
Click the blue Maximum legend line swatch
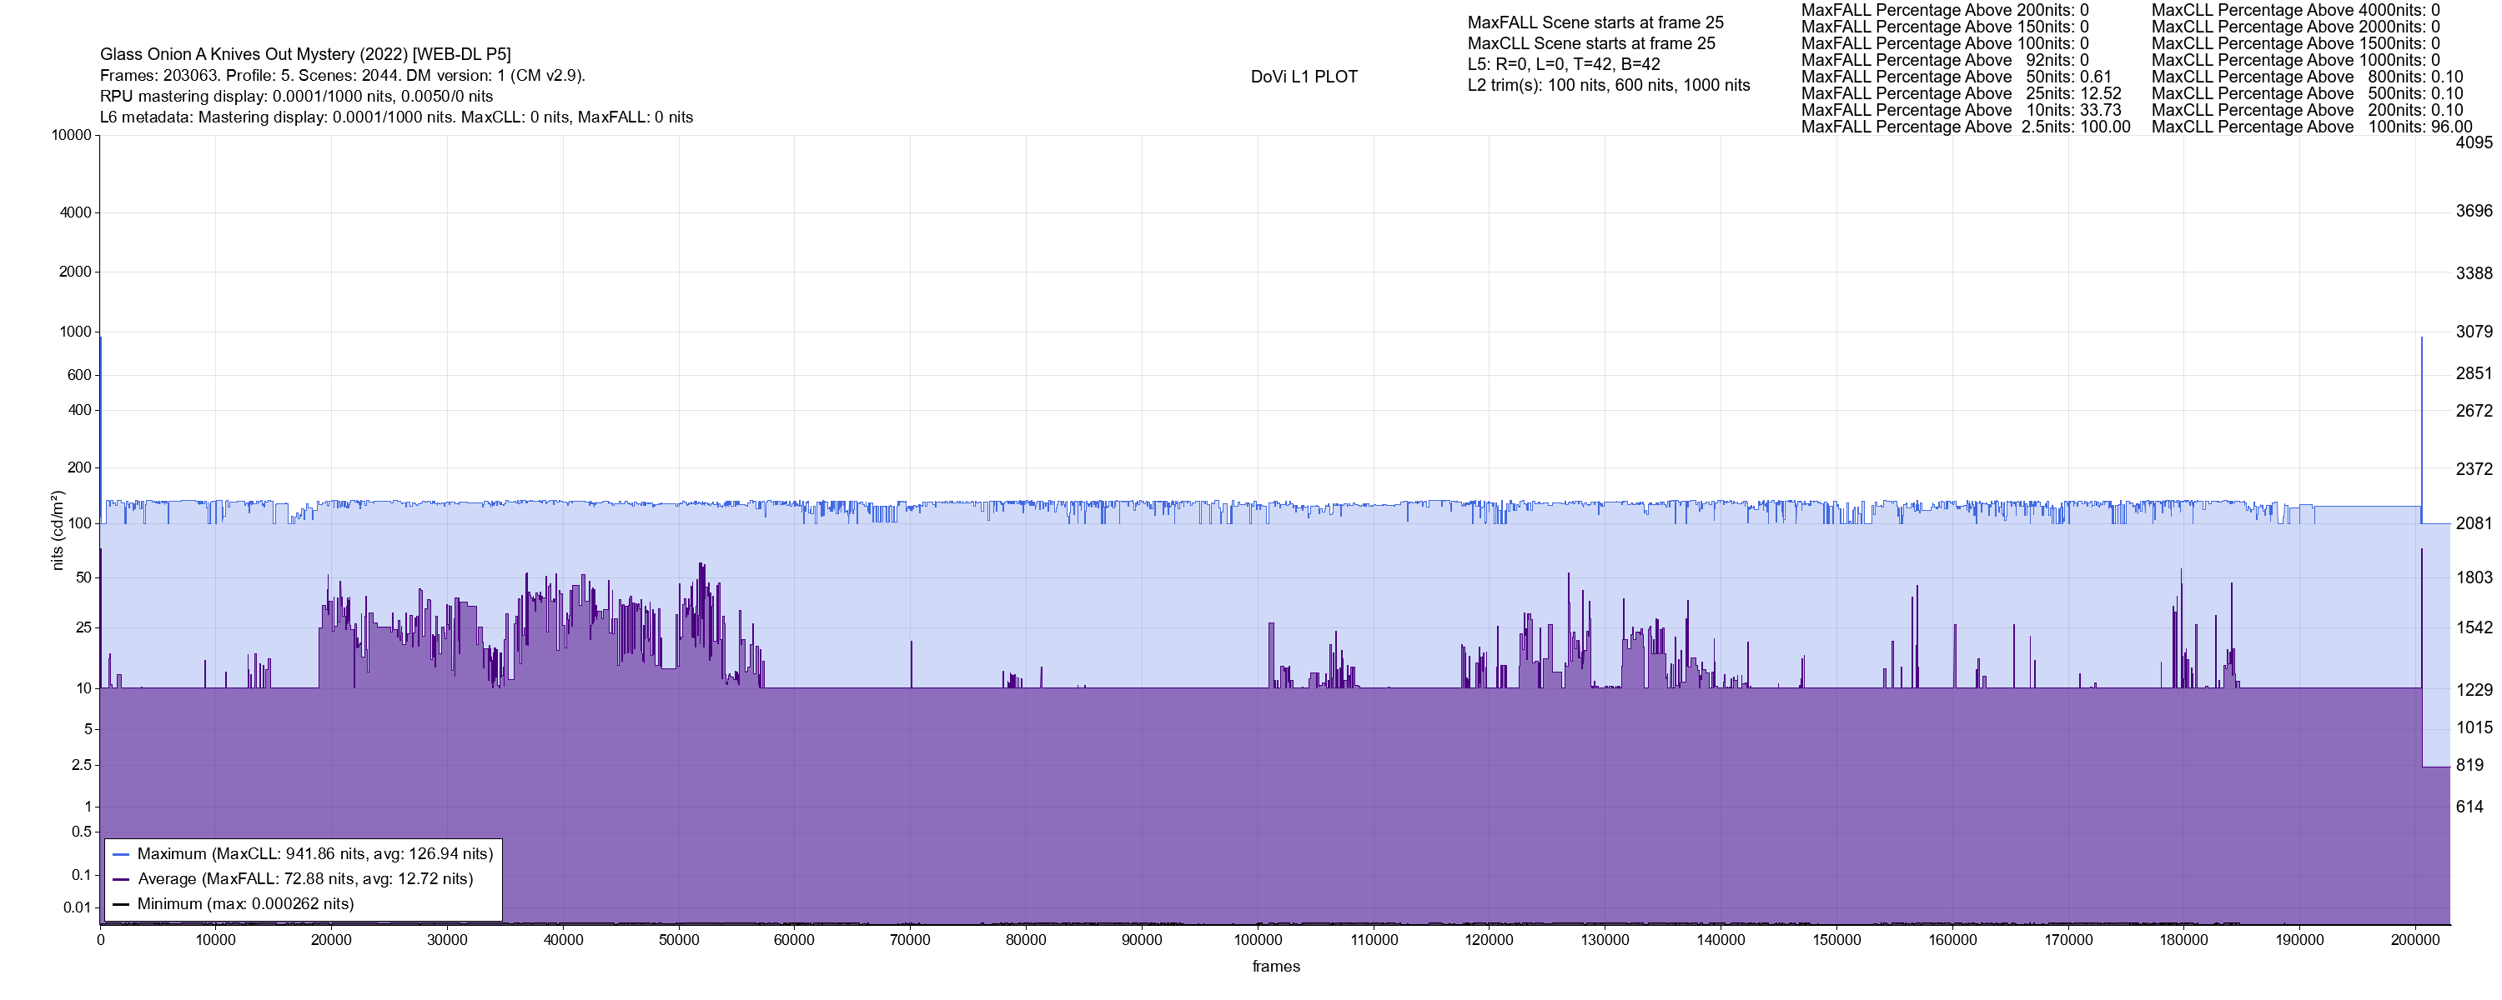coord(122,854)
